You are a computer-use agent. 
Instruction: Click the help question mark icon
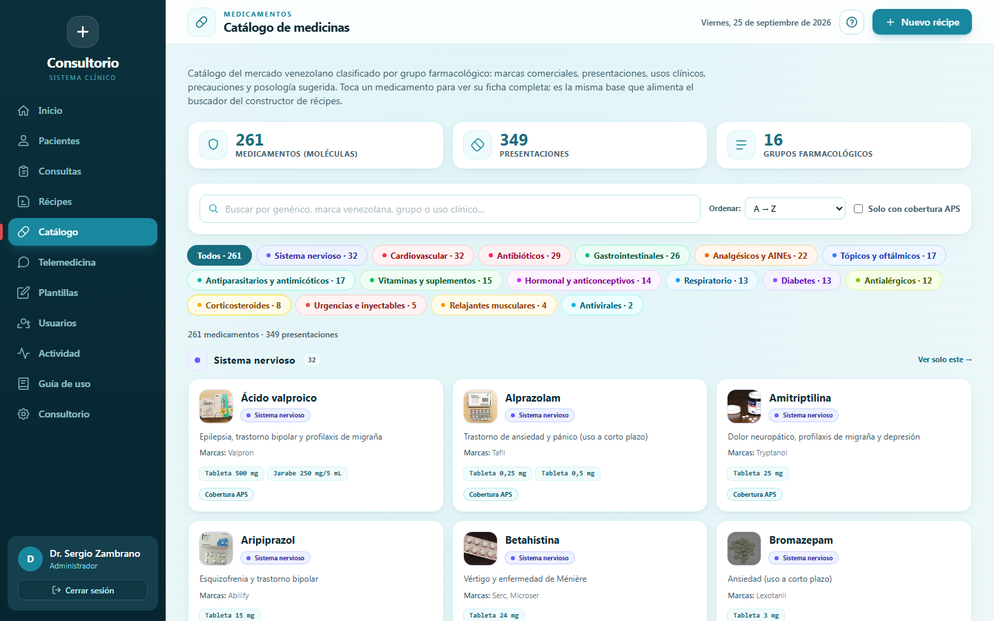click(852, 22)
